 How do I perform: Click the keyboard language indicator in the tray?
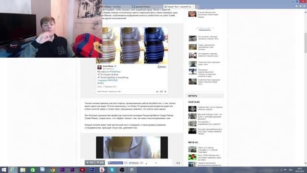tap(291, 170)
